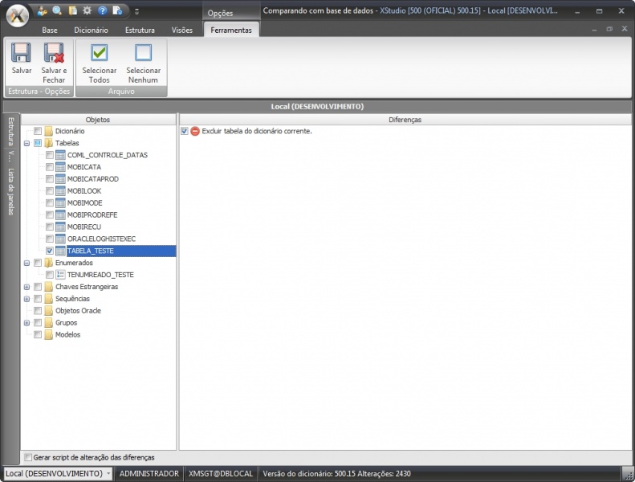Screen dimensions: 635x482
Task: Select the MOBIPRODREFE tree row
Action: click(92, 214)
